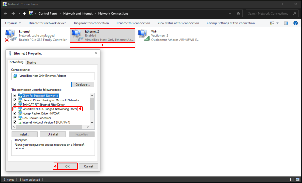
Task: Uncheck Client for Microsoft Networks
Action: 15,96
